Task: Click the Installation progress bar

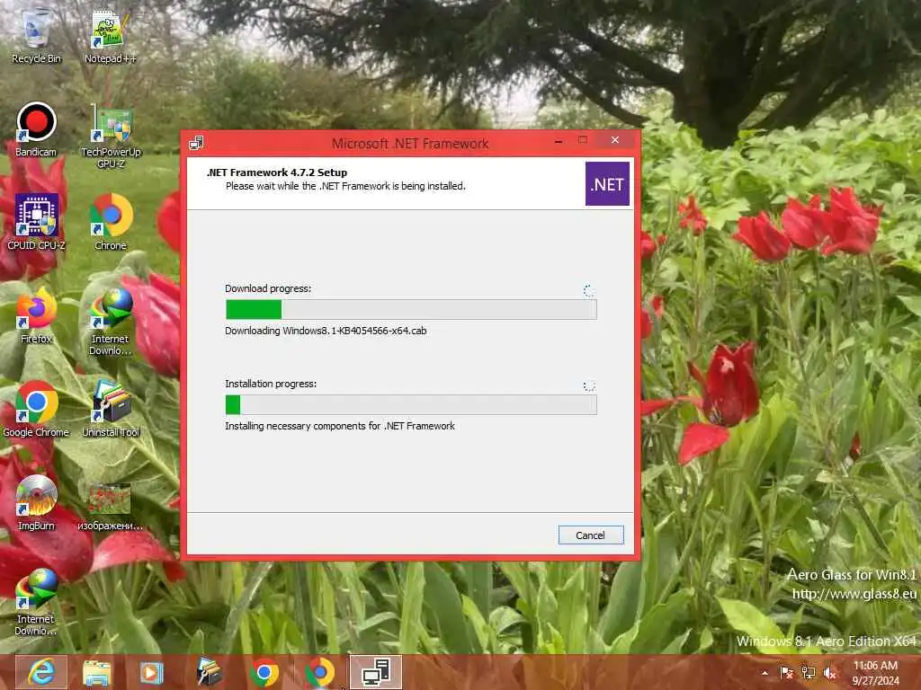Action: 411,405
